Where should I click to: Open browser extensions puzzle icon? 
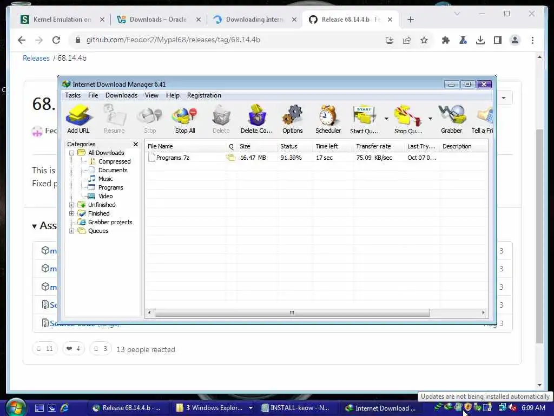446,40
